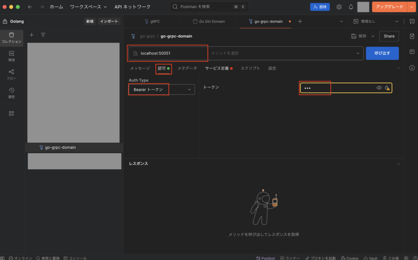Switch to the 設定 tab
This screenshot has width=418, height=260.
point(272,68)
